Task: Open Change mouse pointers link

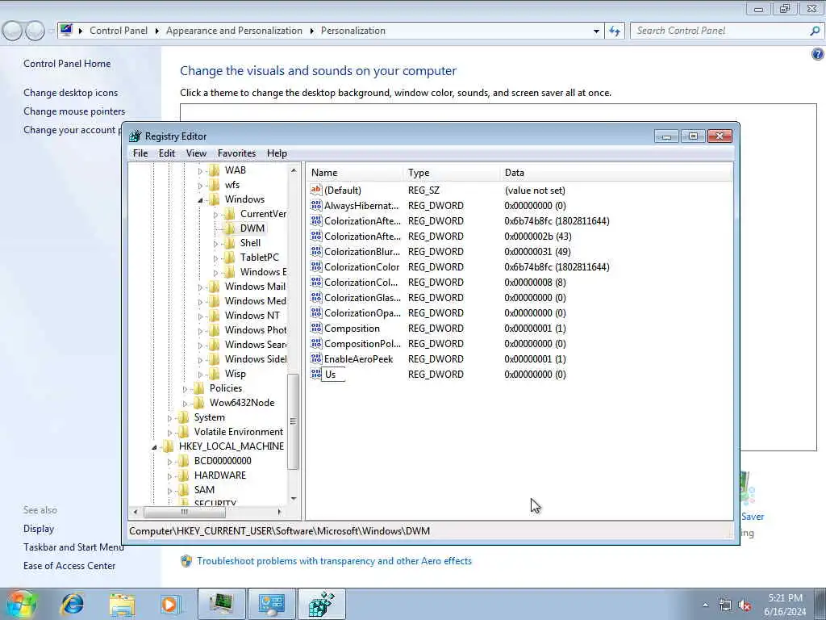Action: pos(74,111)
